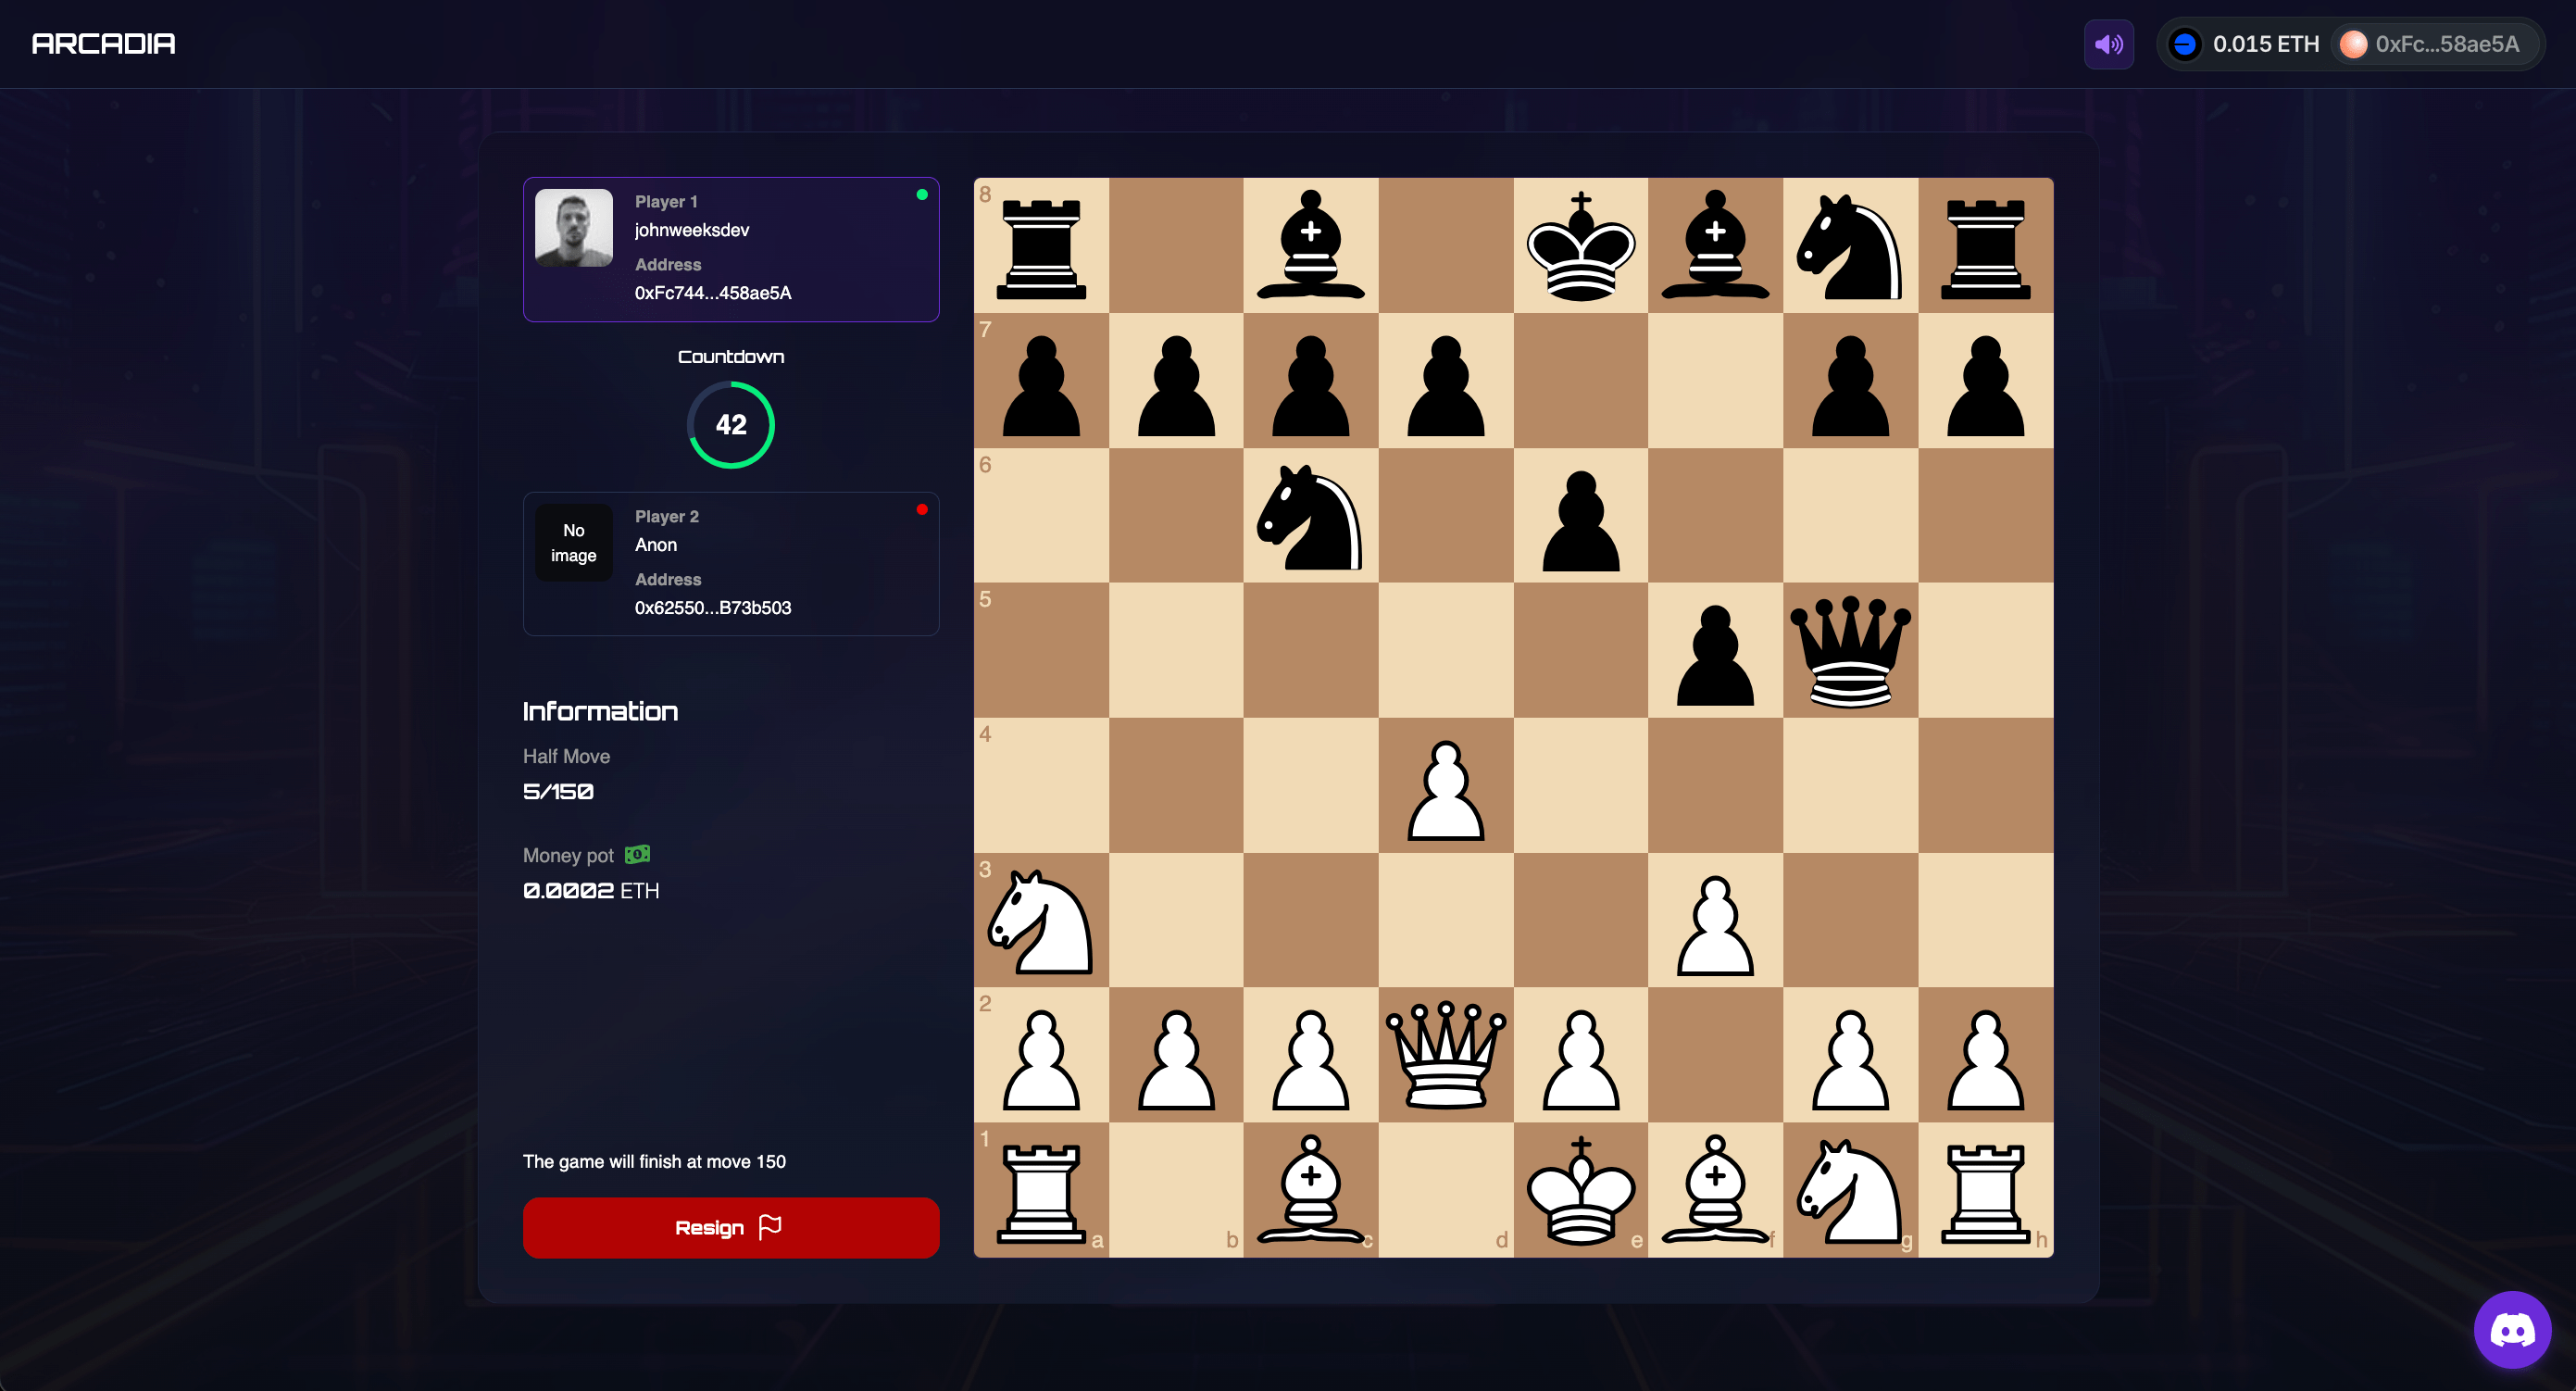Click Player 1's green online indicator

(921, 194)
